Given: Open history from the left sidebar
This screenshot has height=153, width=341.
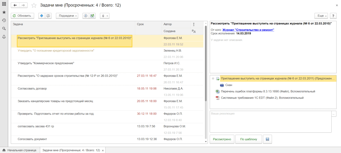Looking at the screenshot, I should click(x=4, y=20).
